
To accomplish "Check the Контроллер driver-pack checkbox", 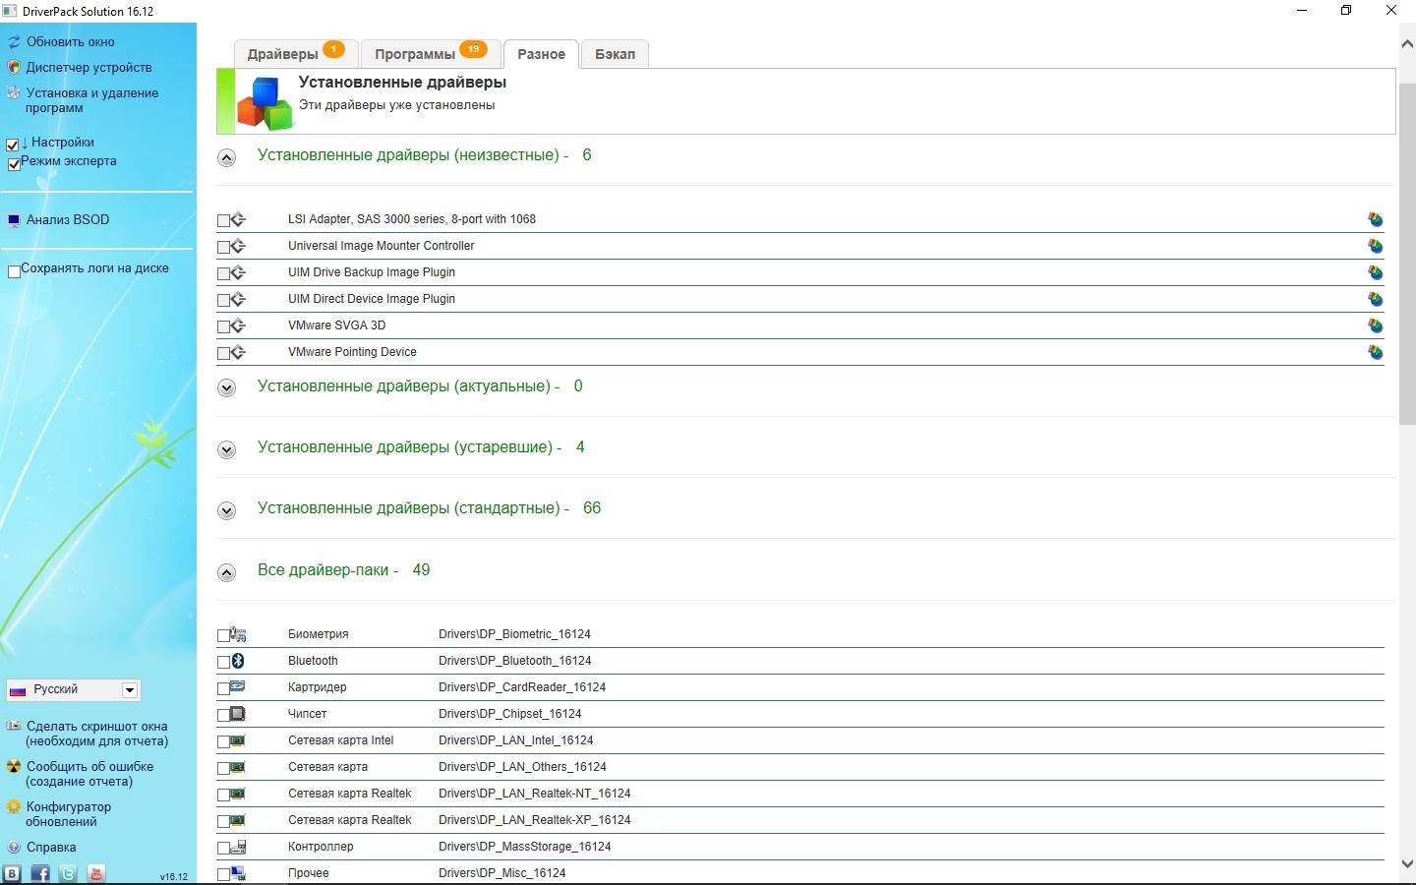I will (223, 848).
